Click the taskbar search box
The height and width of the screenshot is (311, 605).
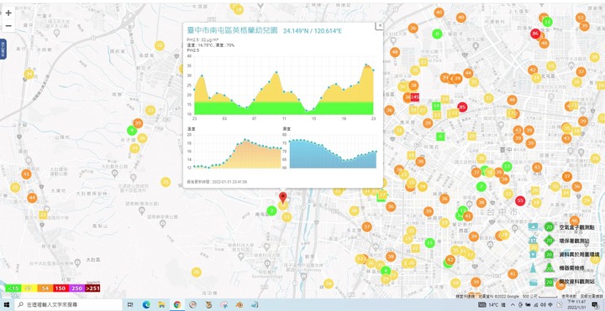tap(68, 305)
